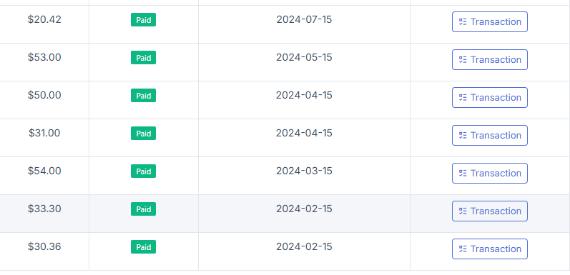
Task: Click the 2024-03-15 date
Action: point(304,171)
